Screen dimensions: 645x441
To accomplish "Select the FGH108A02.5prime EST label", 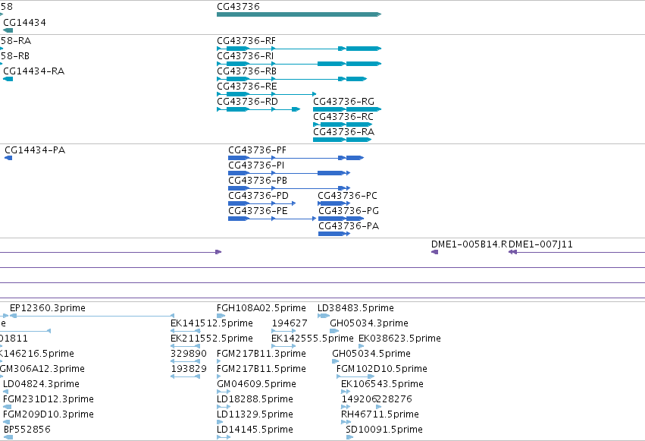I will [x=261, y=308].
